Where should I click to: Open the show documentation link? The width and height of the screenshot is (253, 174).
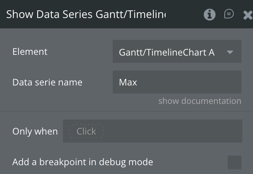[x=200, y=101]
